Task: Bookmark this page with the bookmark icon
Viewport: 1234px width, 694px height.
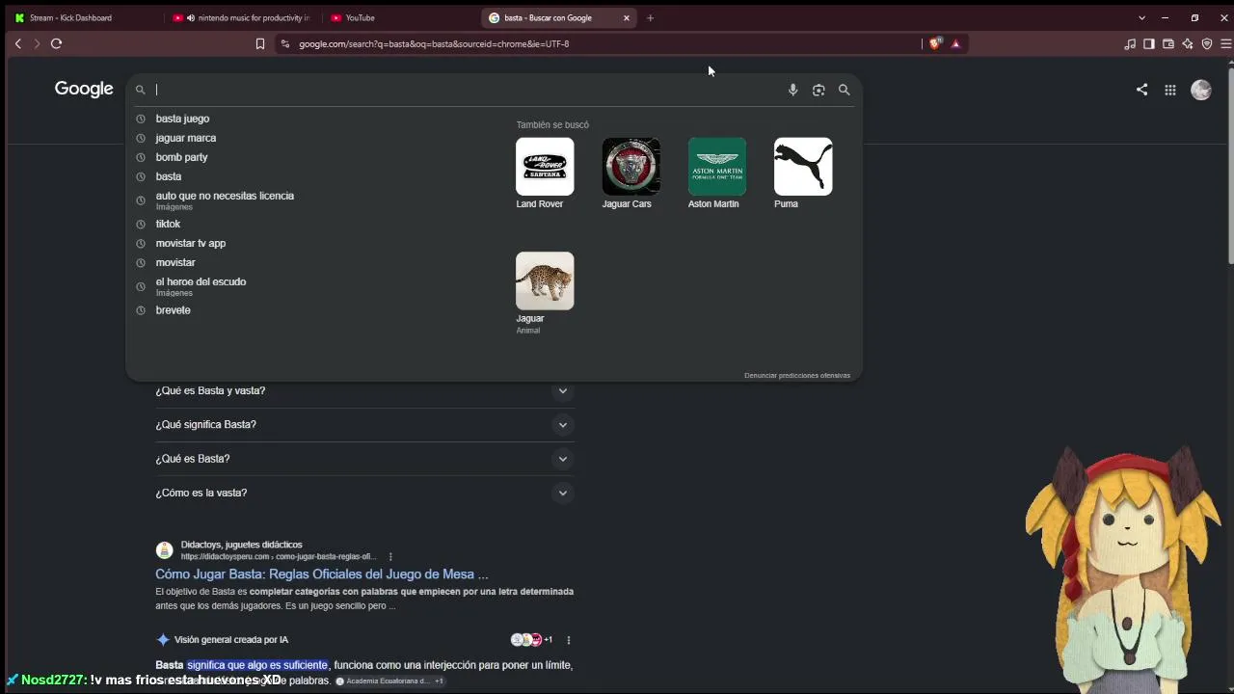Action: click(259, 43)
